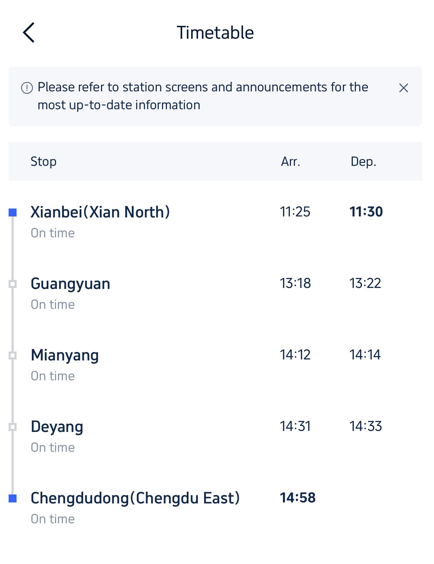The width and height of the screenshot is (434, 564).
Task: Click the Arr. column header
Action: click(x=291, y=162)
